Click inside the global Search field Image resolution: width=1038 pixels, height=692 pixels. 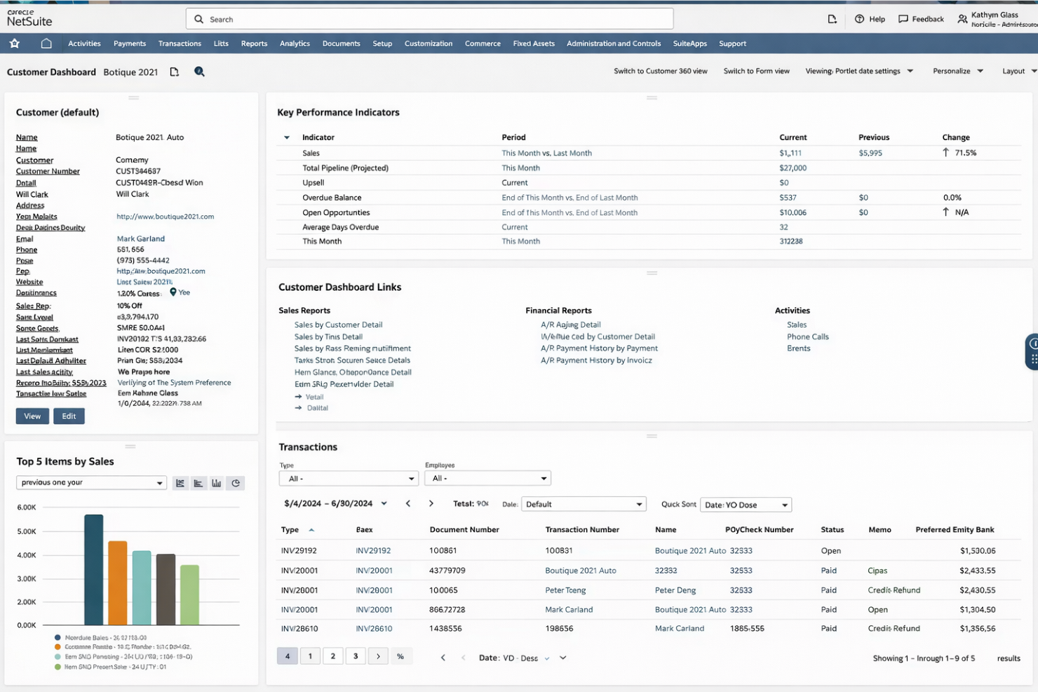(x=428, y=19)
